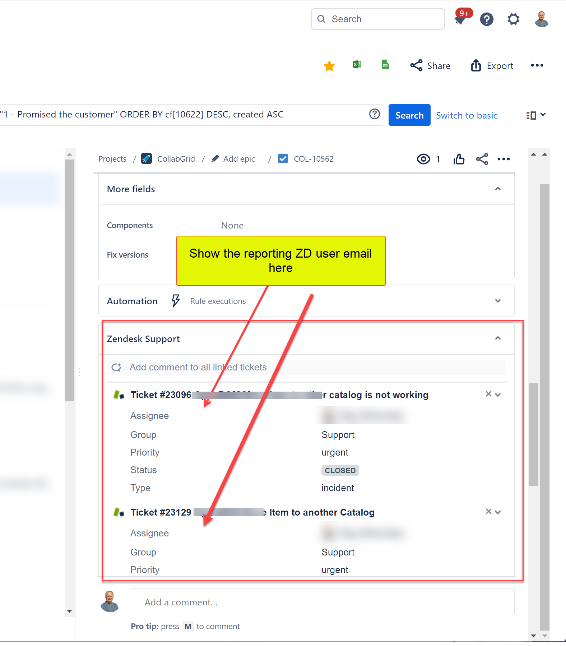Viewport: 566px width, 646px height.
Task: Open the help question mark menu
Action: (487, 19)
